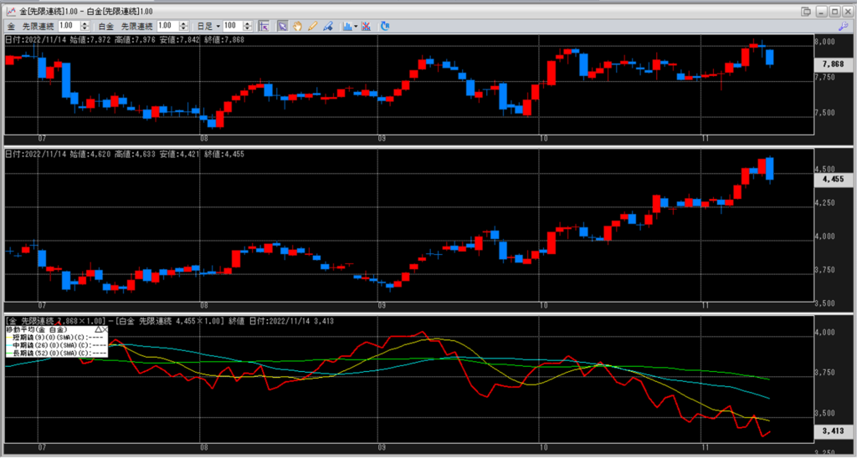Image resolution: width=857 pixels, height=458 pixels.
Task: Adjust the gold 1.00 multiplier stepper
Action: click(84, 26)
